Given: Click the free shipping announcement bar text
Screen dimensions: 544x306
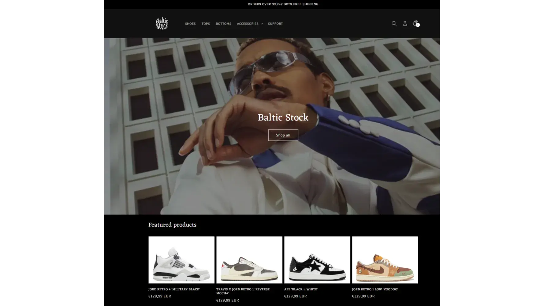Looking at the screenshot, I should (283, 4).
